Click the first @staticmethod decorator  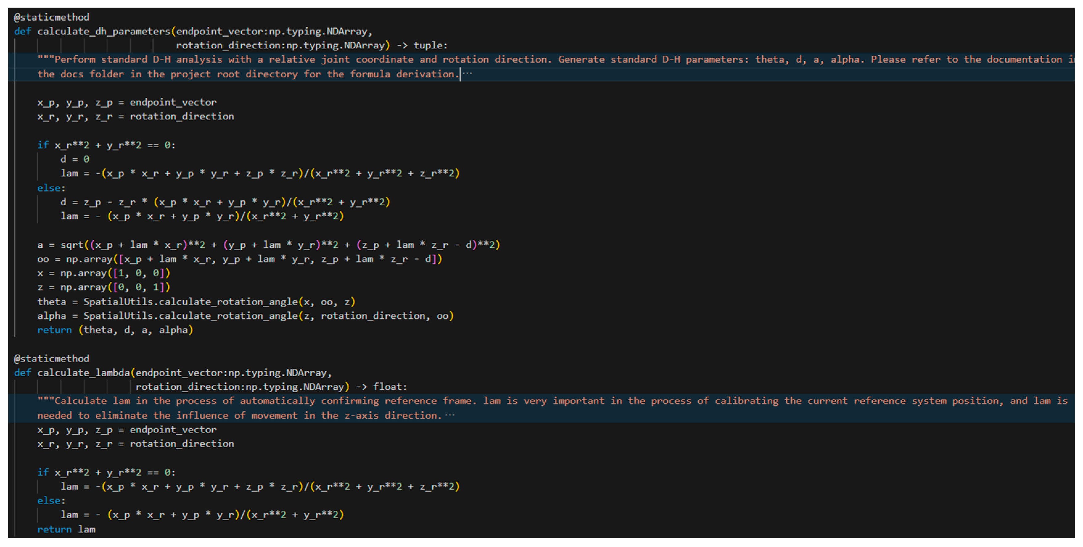click(52, 17)
